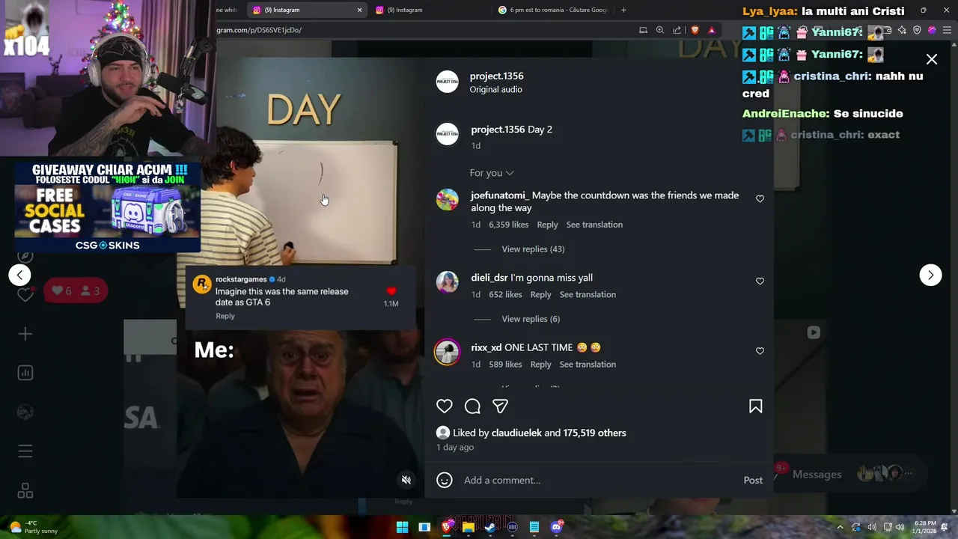Open the apps grid icon in sidebar

(25, 490)
